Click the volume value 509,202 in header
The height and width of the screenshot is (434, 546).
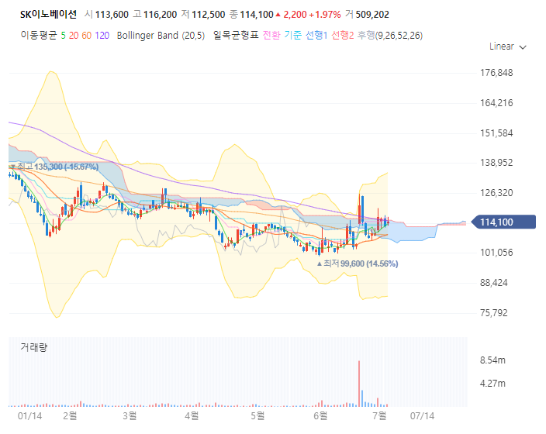point(372,15)
